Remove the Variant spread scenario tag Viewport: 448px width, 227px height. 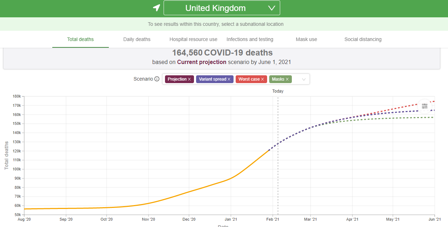229,79
